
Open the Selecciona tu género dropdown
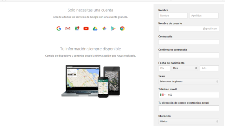(x=188, y=82)
